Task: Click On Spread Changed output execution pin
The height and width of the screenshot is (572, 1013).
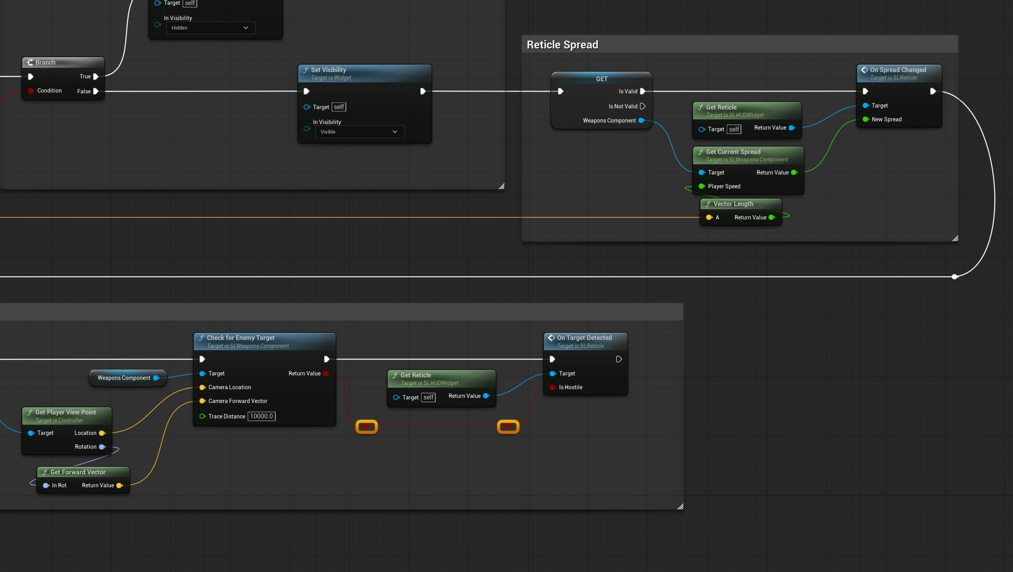Action: pos(933,91)
